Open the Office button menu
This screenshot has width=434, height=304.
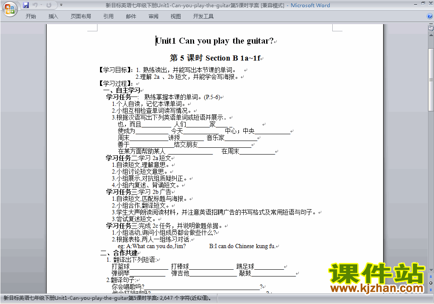pos(9,9)
